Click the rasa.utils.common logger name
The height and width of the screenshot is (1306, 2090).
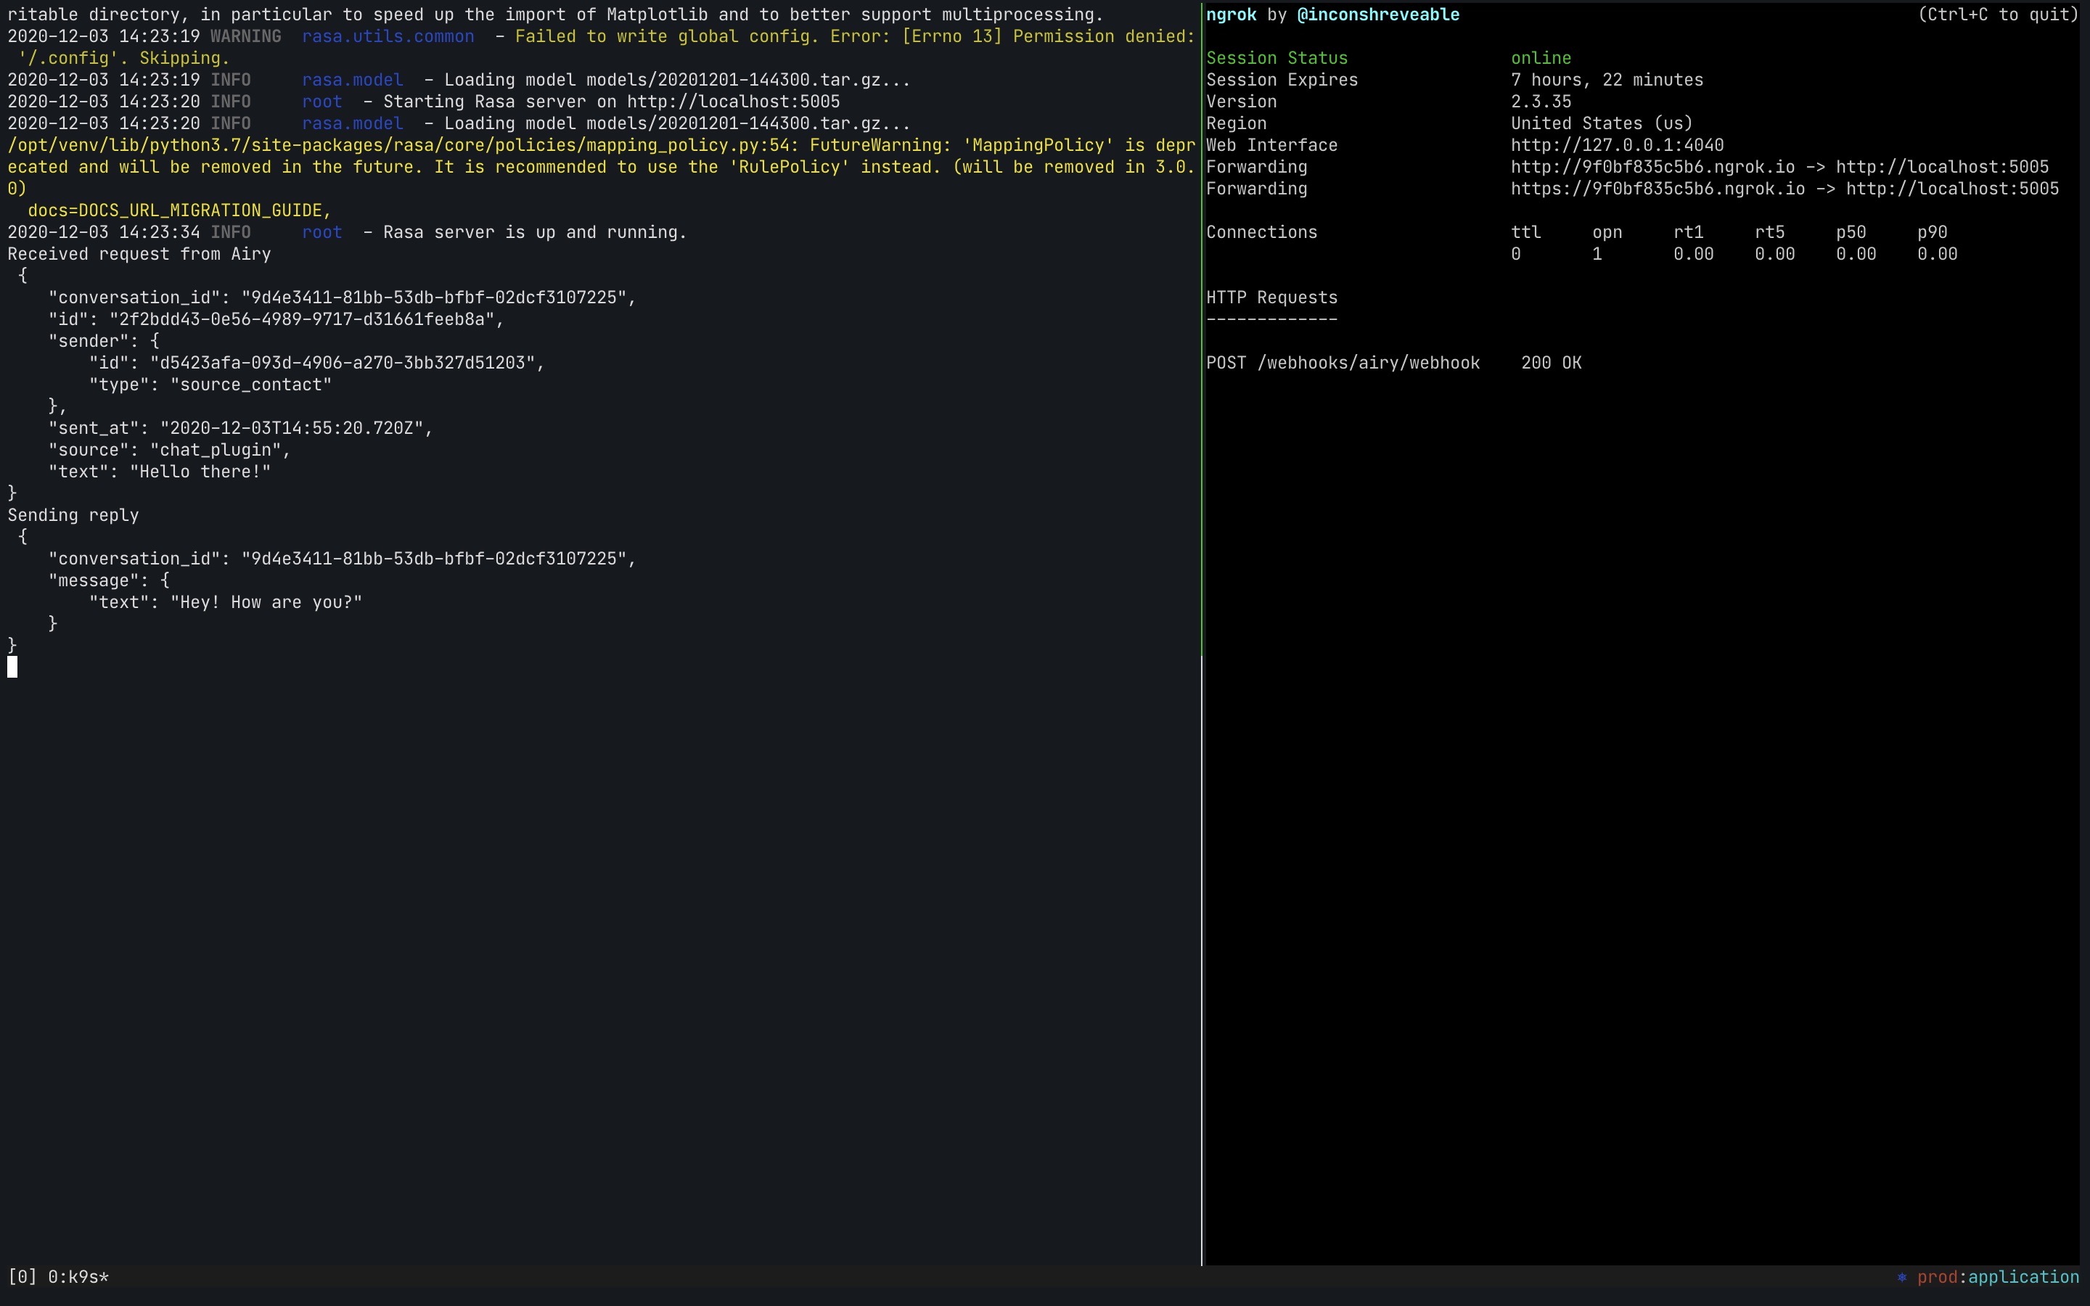(388, 36)
